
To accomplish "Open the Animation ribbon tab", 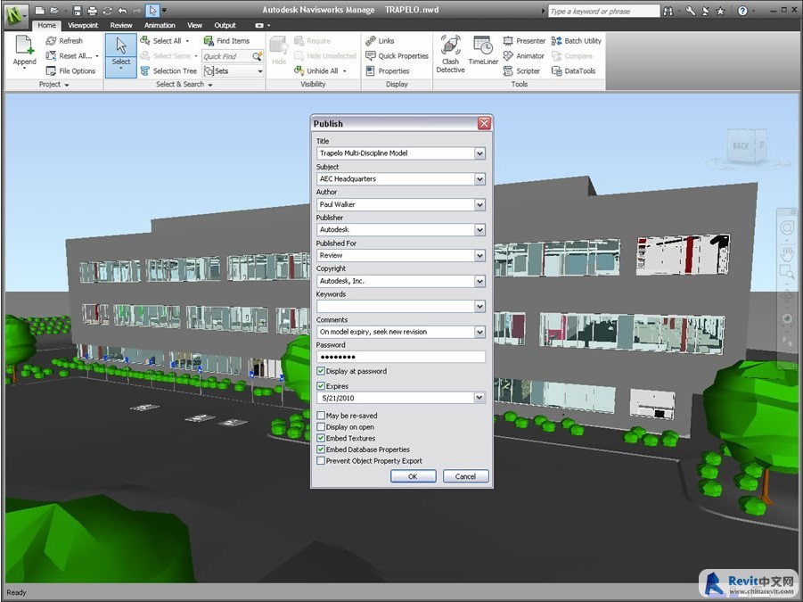I will [160, 26].
